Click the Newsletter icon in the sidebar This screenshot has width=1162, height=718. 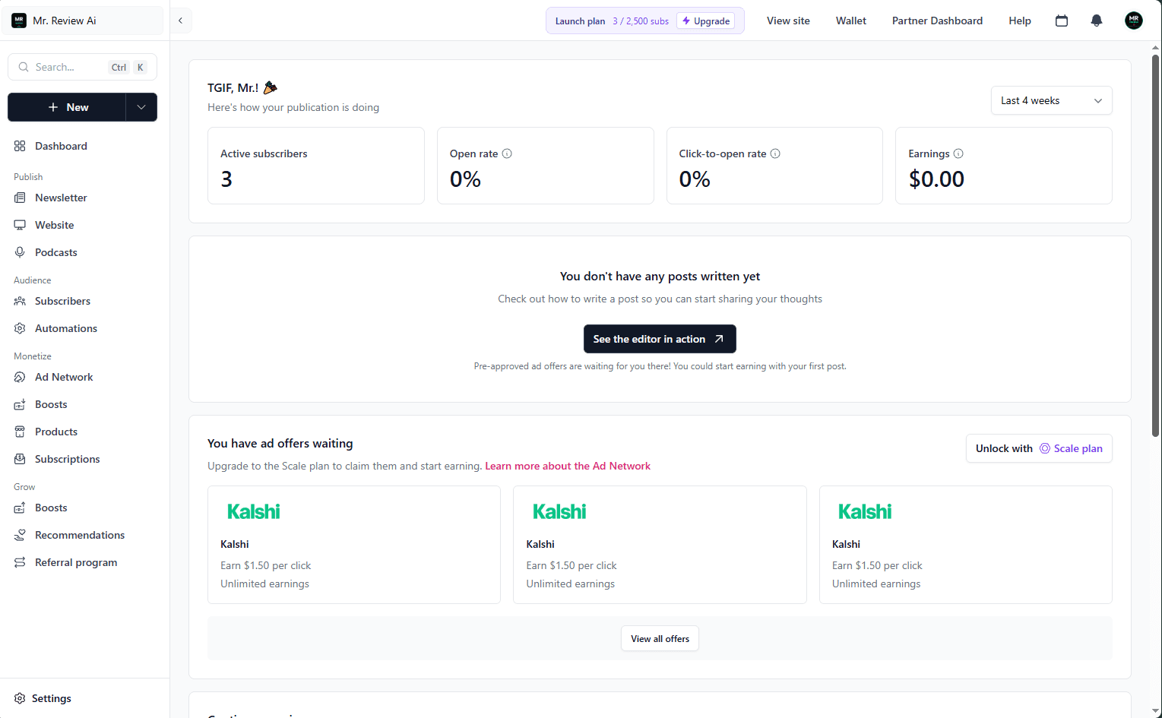tap(20, 198)
